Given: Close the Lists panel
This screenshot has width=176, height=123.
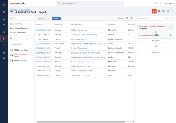Looking at the screenshot, I should tap(32, 18).
